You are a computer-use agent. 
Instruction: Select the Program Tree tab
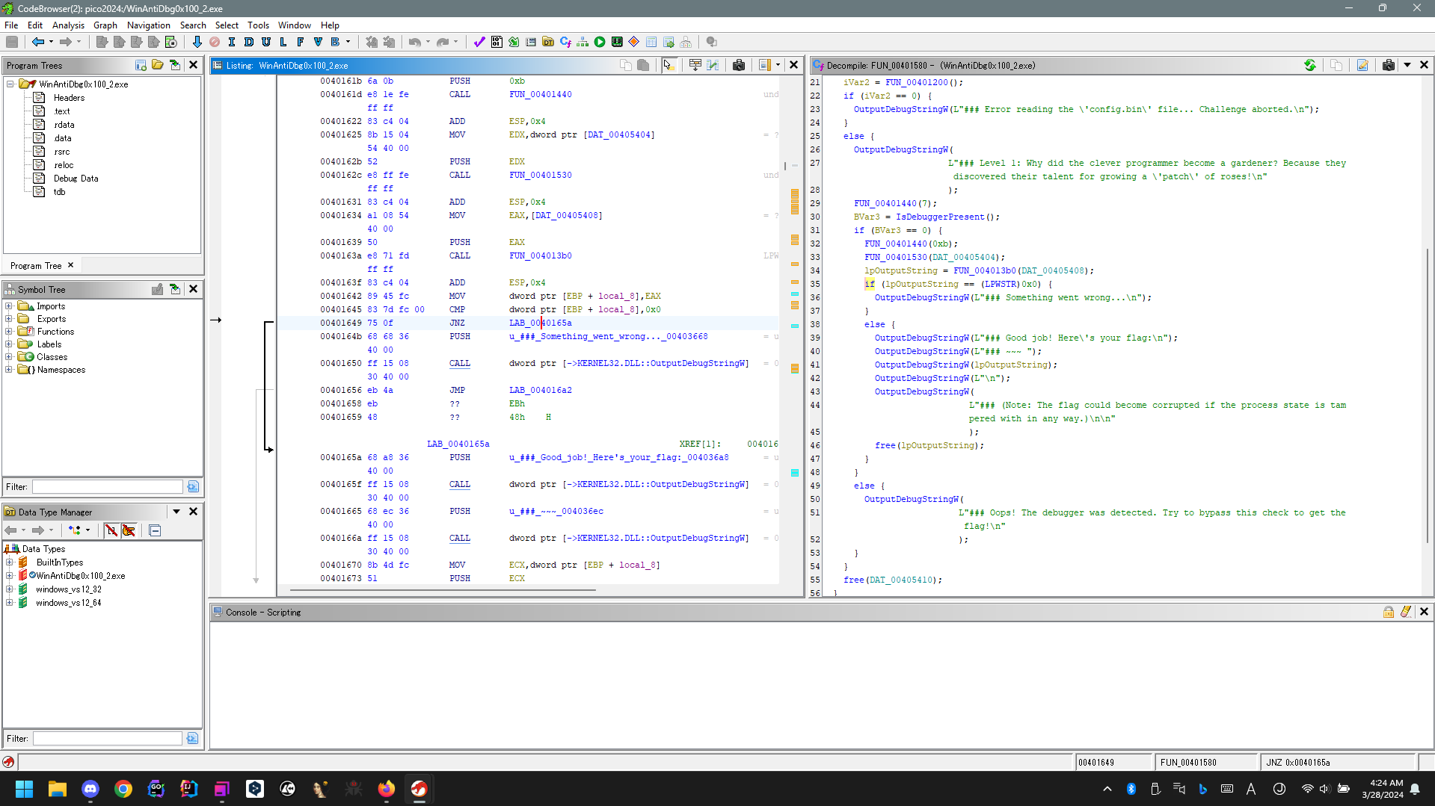click(x=36, y=265)
